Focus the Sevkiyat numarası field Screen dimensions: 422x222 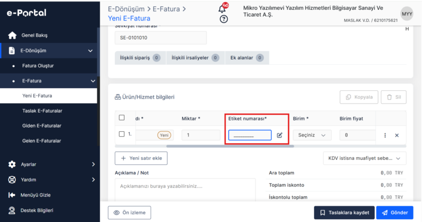click(x=161, y=38)
